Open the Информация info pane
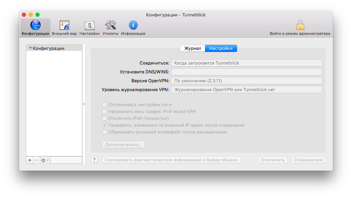The image size is (352, 198). [x=133, y=28]
